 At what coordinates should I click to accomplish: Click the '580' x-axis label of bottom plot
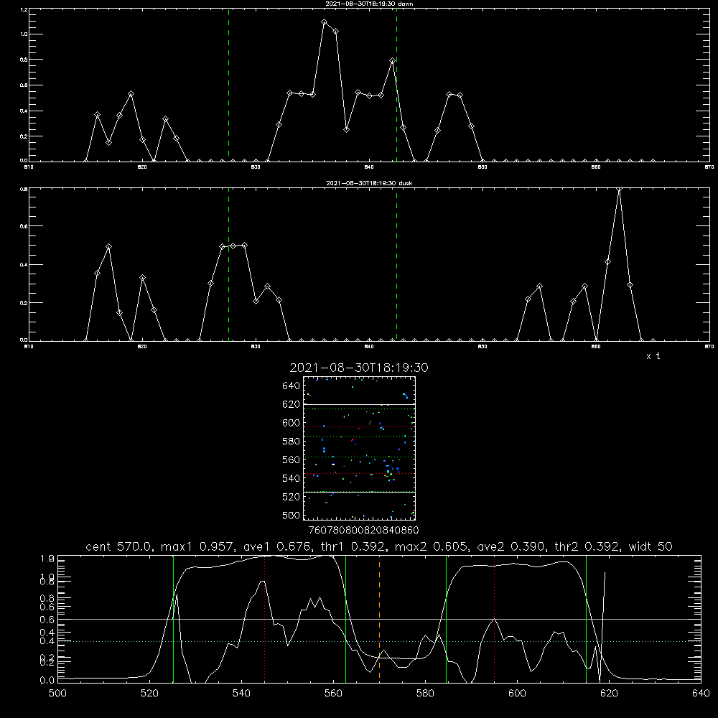pos(425,694)
